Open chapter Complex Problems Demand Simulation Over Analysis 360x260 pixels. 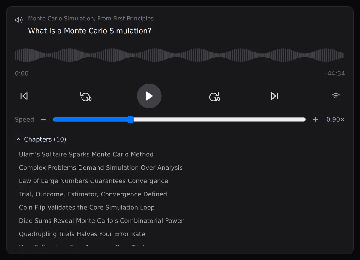click(x=101, y=167)
